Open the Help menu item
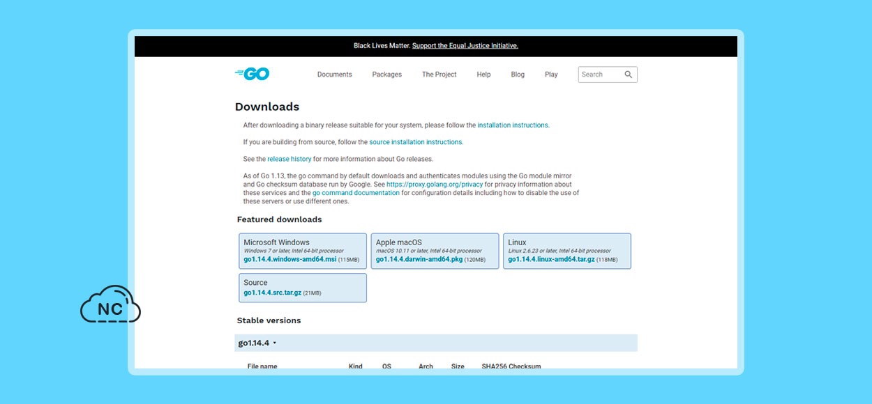872x404 pixels. (483, 75)
